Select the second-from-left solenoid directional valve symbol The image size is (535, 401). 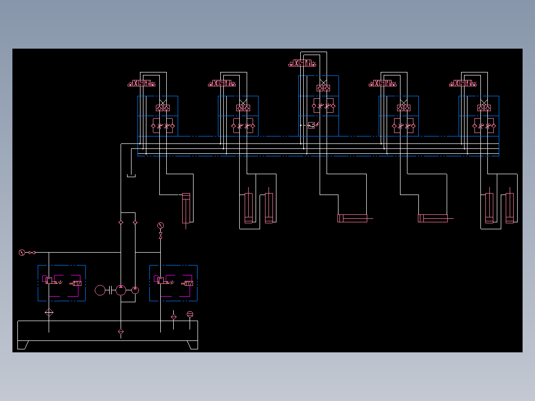[222, 83]
